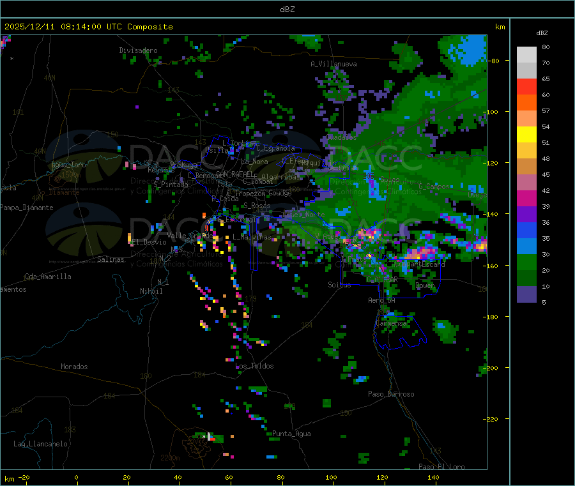575x486 pixels.
Task: Click the Carmensa place label
Action: pyautogui.click(x=391, y=324)
